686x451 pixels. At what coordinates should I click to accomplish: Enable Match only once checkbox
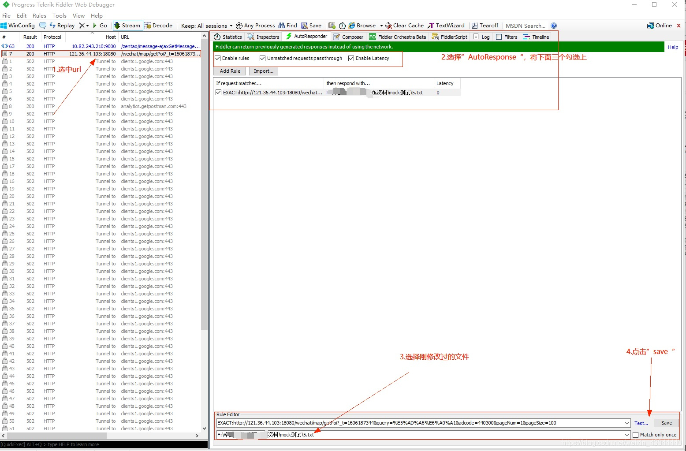(636, 435)
